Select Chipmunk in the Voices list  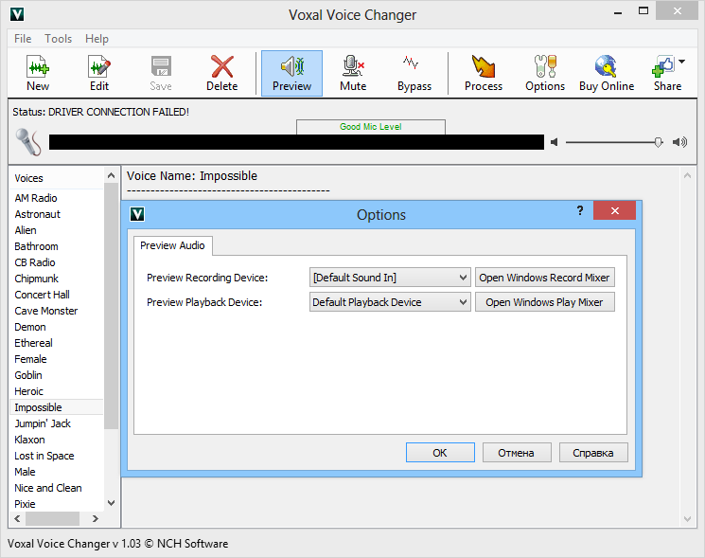coord(37,279)
